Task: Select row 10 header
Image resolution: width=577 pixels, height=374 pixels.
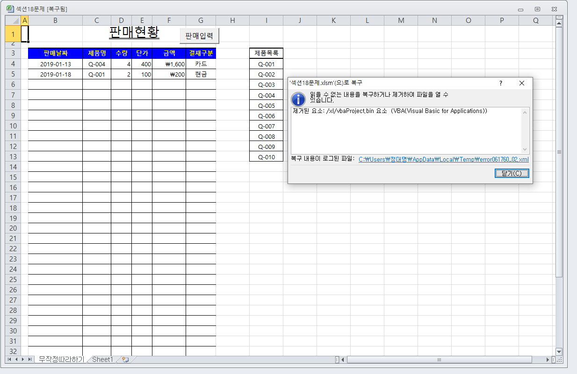Action: coord(13,126)
